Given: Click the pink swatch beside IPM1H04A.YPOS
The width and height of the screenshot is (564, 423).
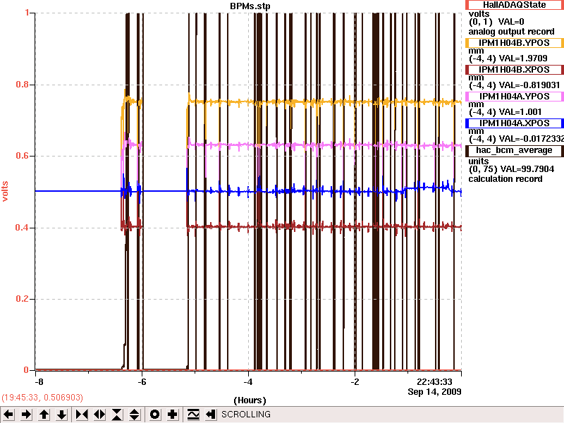Looking at the screenshot, I should click(467, 97).
